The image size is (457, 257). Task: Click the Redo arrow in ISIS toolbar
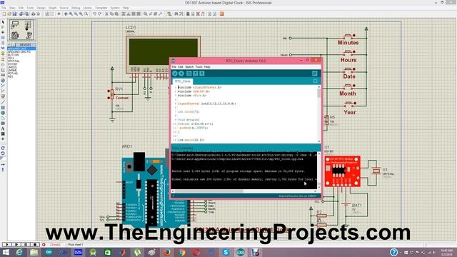point(100,14)
